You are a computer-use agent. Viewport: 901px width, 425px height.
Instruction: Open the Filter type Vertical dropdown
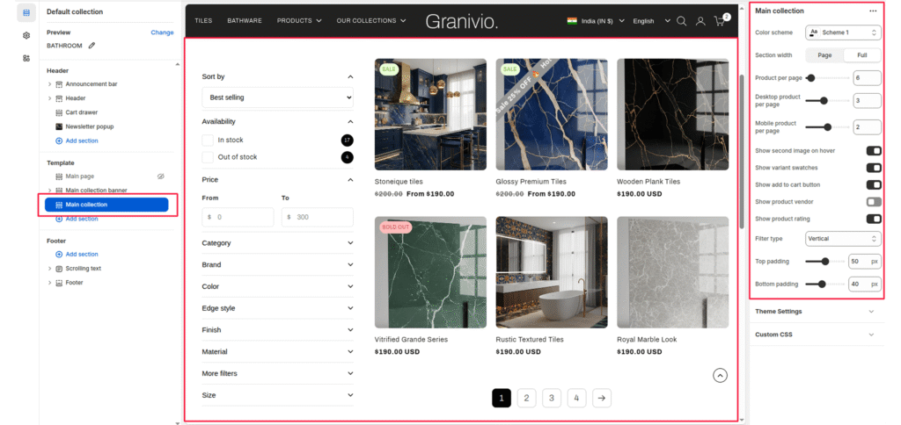[x=842, y=238]
